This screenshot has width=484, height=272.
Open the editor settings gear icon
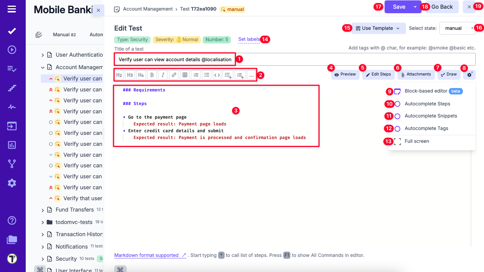pyautogui.click(x=469, y=75)
